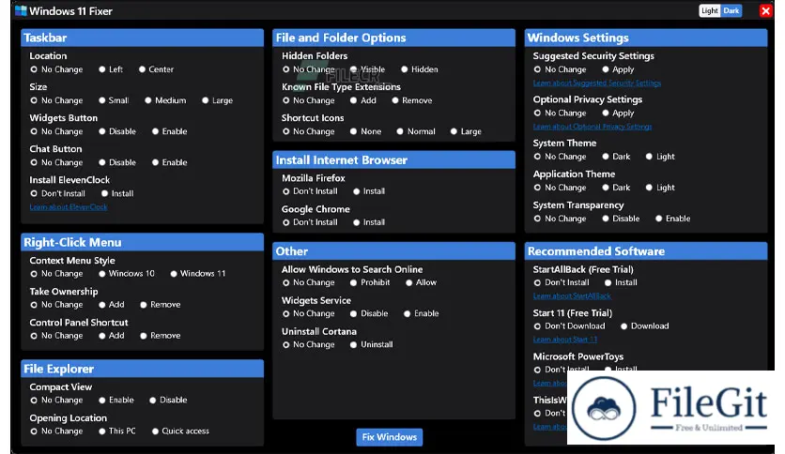Set Shortcut Icons to None
Image resolution: width=785 pixels, height=454 pixels.
pyautogui.click(x=366, y=131)
